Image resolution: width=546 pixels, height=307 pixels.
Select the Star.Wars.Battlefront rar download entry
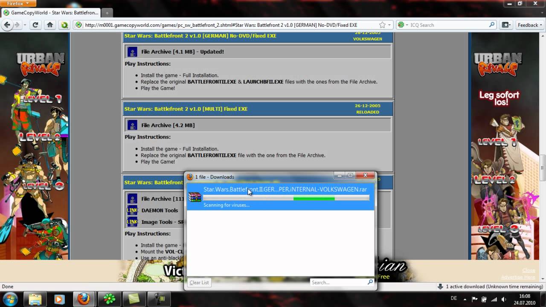click(x=281, y=197)
